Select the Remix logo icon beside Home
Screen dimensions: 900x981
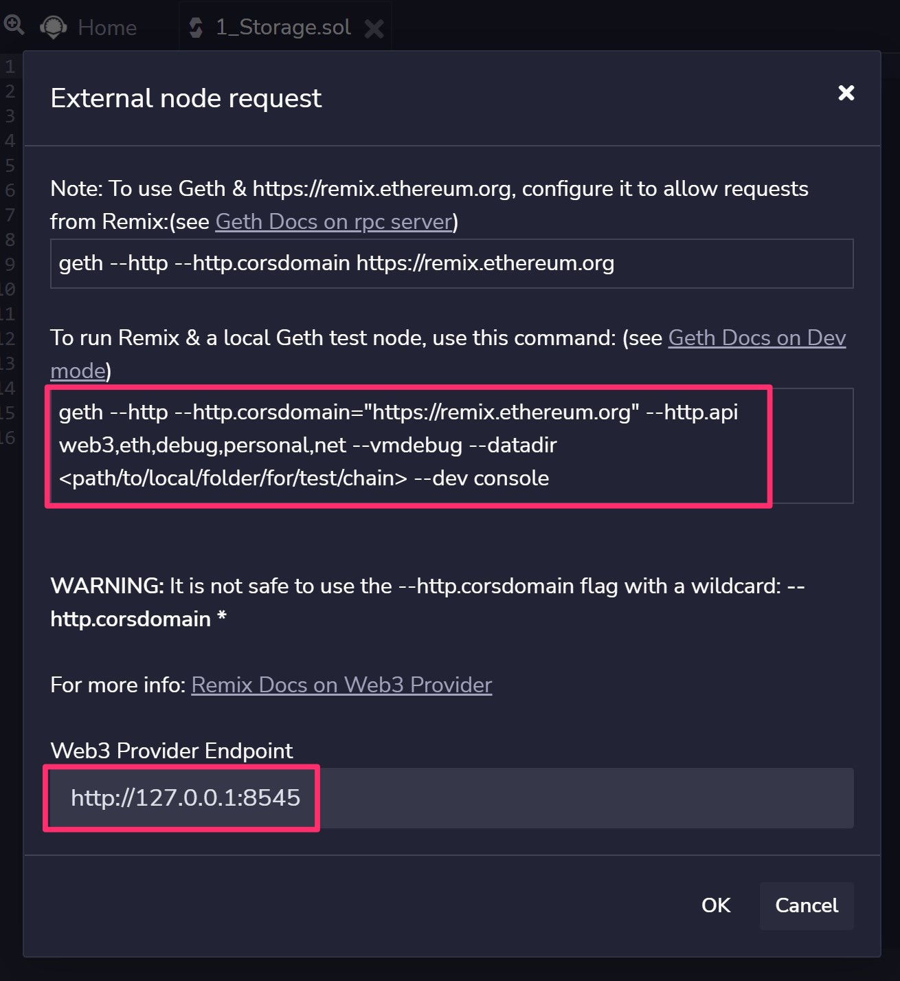pyautogui.click(x=53, y=27)
